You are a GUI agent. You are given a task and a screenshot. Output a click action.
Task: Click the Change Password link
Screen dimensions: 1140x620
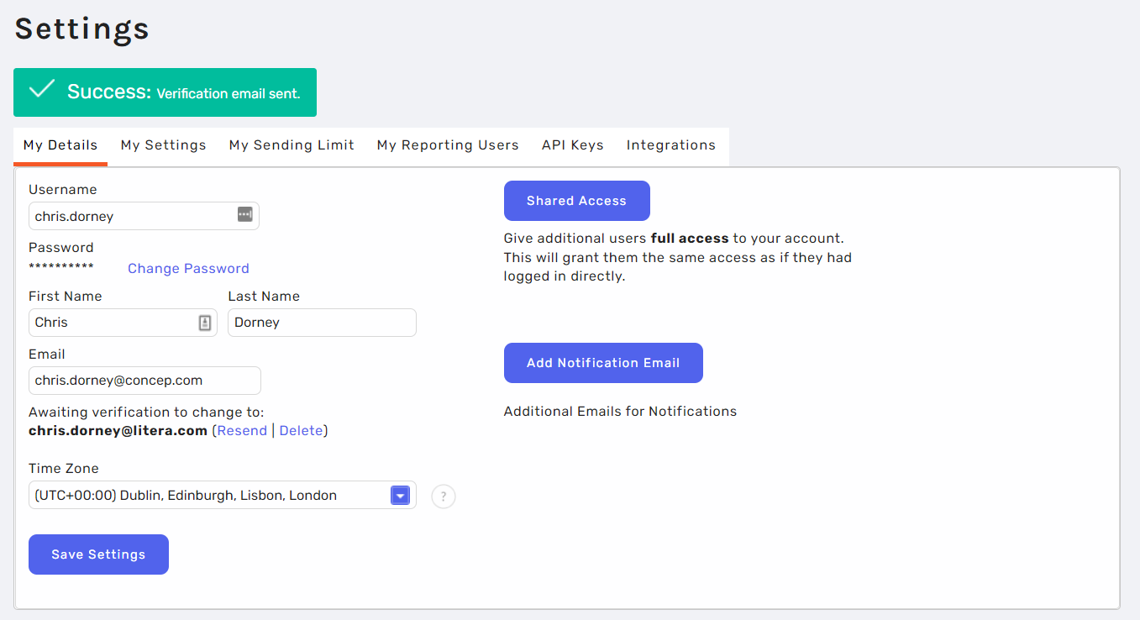188,269
